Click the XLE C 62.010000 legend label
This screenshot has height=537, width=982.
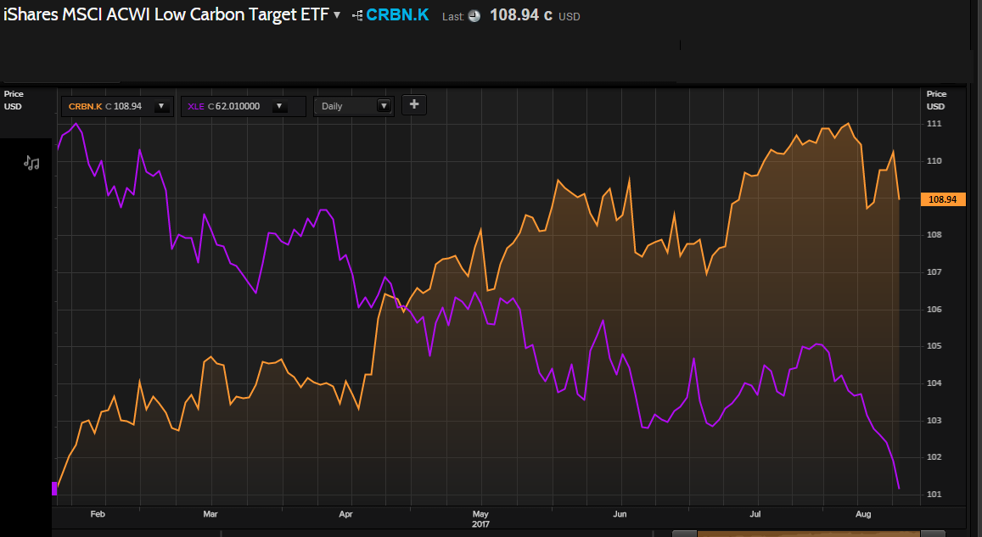(x=223, y=106)
